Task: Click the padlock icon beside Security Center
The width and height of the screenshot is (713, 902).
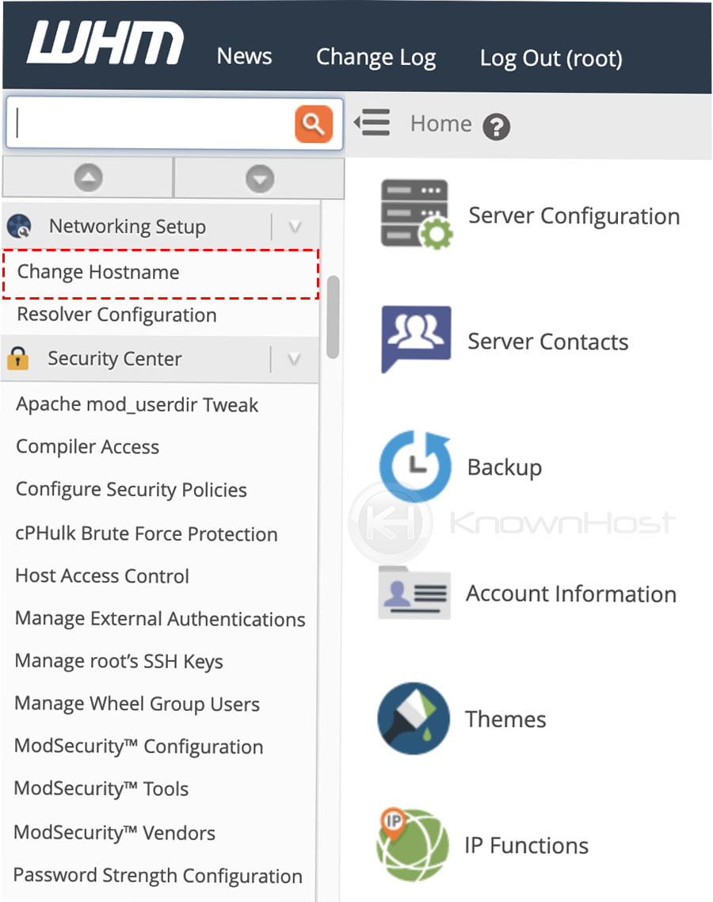Action: 21,358
